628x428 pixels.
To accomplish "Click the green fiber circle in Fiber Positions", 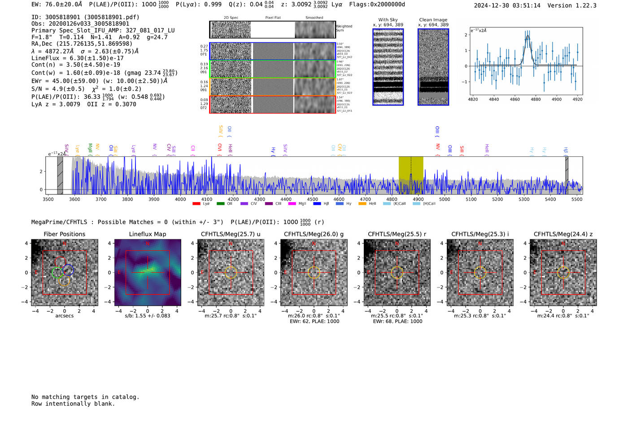I will (x=57, y=272).
